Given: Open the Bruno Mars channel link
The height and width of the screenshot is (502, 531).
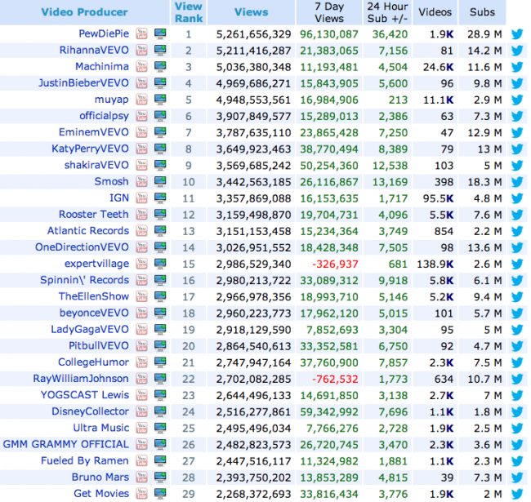Looking at the screenshot, I should click(x=100, y=478).
